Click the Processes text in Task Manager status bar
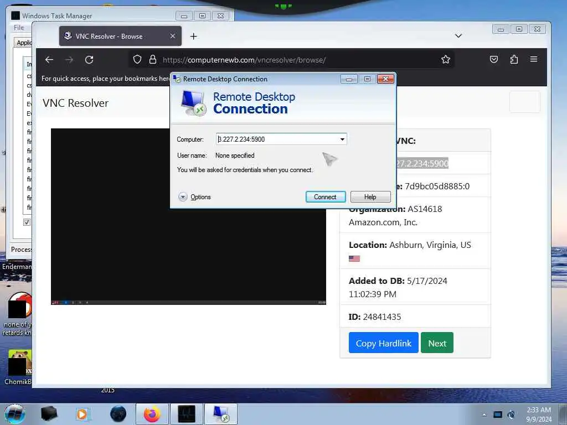567x425 pixels. 21,250
